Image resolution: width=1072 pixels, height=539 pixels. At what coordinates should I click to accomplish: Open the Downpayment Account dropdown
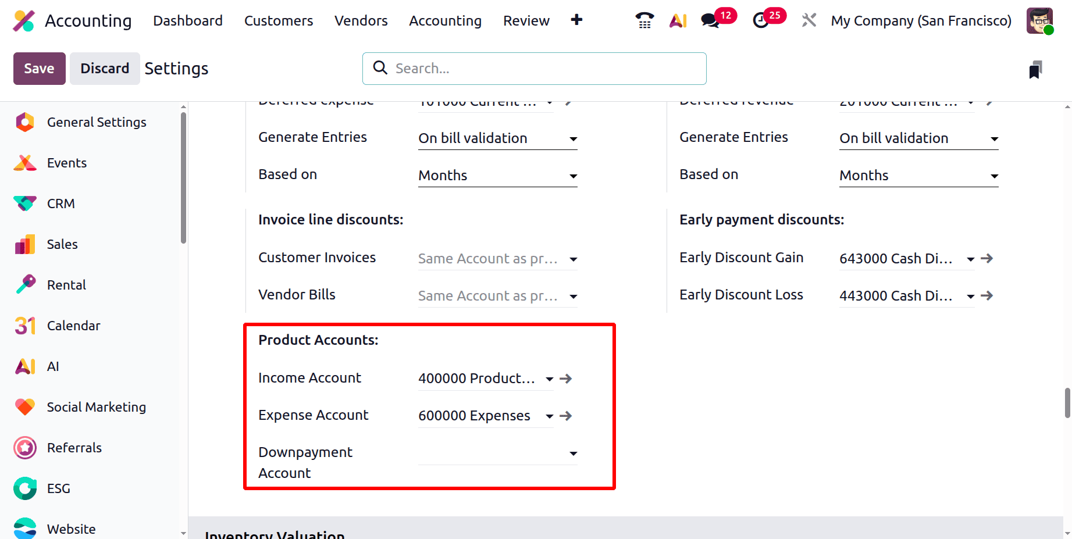tap(573, 454)
